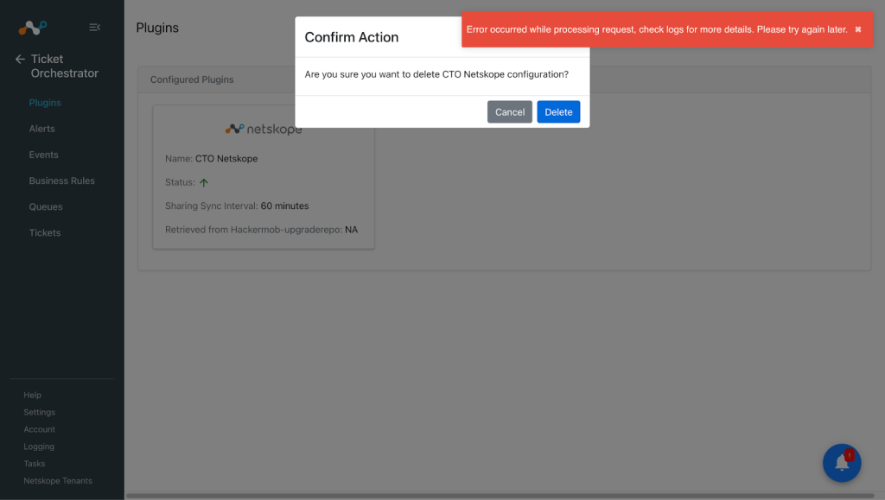Click the netskope logo on plugin card
Screen dimensions: 885x500
[264, 129]
